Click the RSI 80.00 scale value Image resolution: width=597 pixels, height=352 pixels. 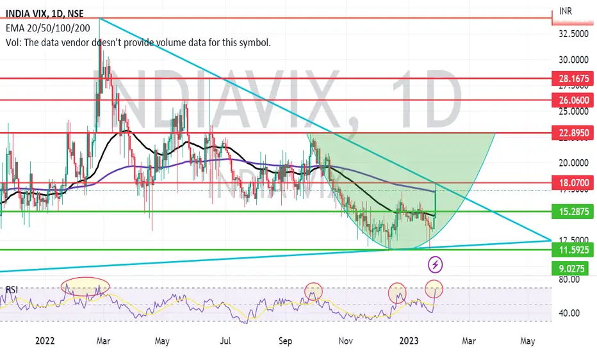(x=569, y=279)
